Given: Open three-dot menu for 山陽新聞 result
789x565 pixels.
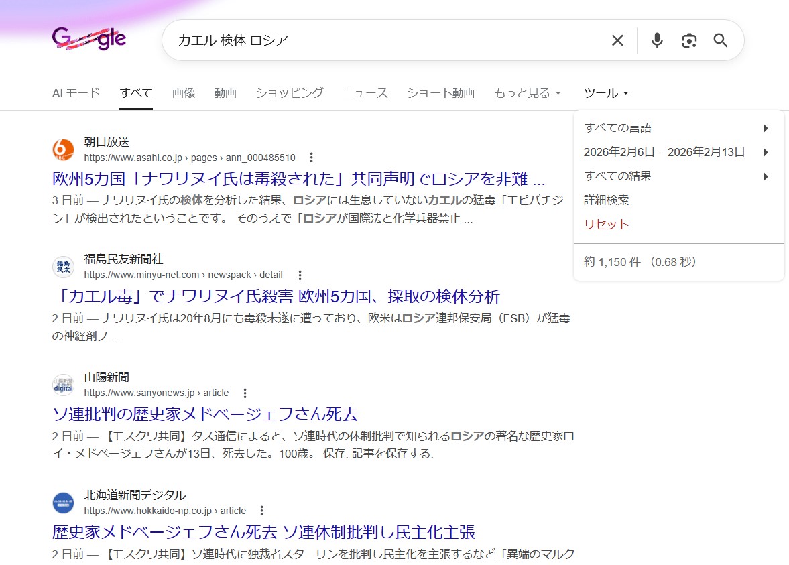Looking at the screenshot, I should (245, 393).
